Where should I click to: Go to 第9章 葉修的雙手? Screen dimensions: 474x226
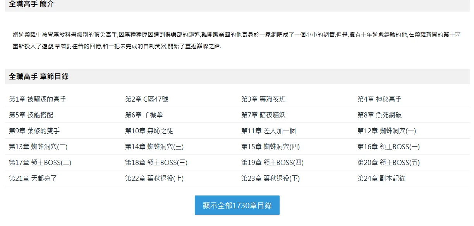pos(34,131)
